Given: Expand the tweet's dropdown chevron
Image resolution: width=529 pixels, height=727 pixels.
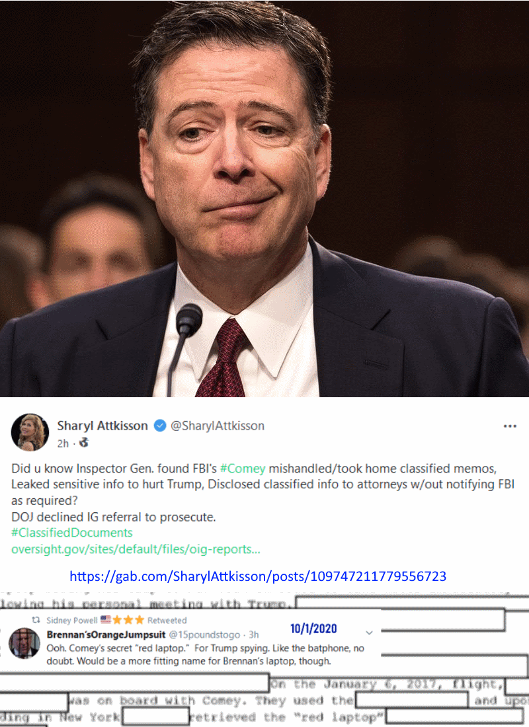Looking at the screenshot, I should click(x=369, y=632).
